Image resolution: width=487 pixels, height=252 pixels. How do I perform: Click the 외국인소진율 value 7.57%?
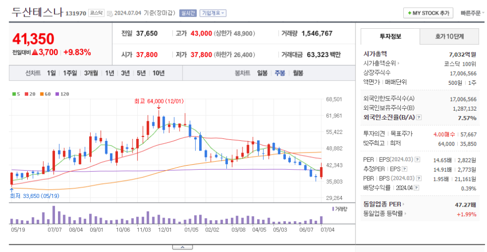tap(467, 118)
